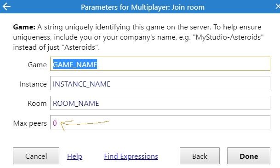The image size is (280, 168).
Task: Click the 0 value in Max peers
Action: 55,123
